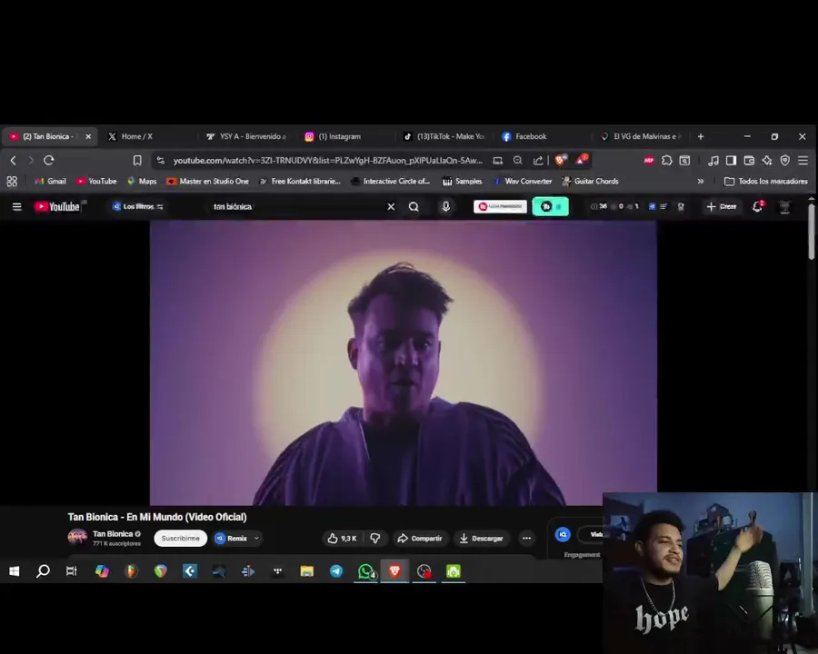
Task: Bookmark this page using the bookmark icon
Action: pyautogui.click(x=137, y=161)
